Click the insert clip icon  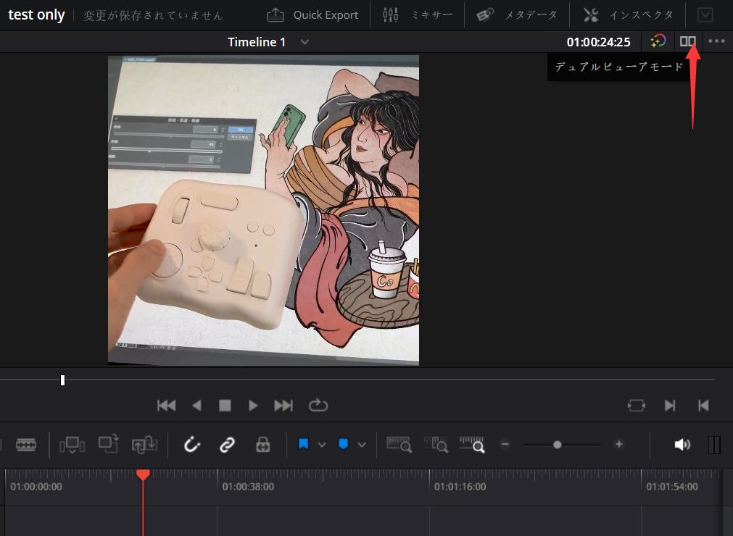pyautogui.click(x=72, y=445)
